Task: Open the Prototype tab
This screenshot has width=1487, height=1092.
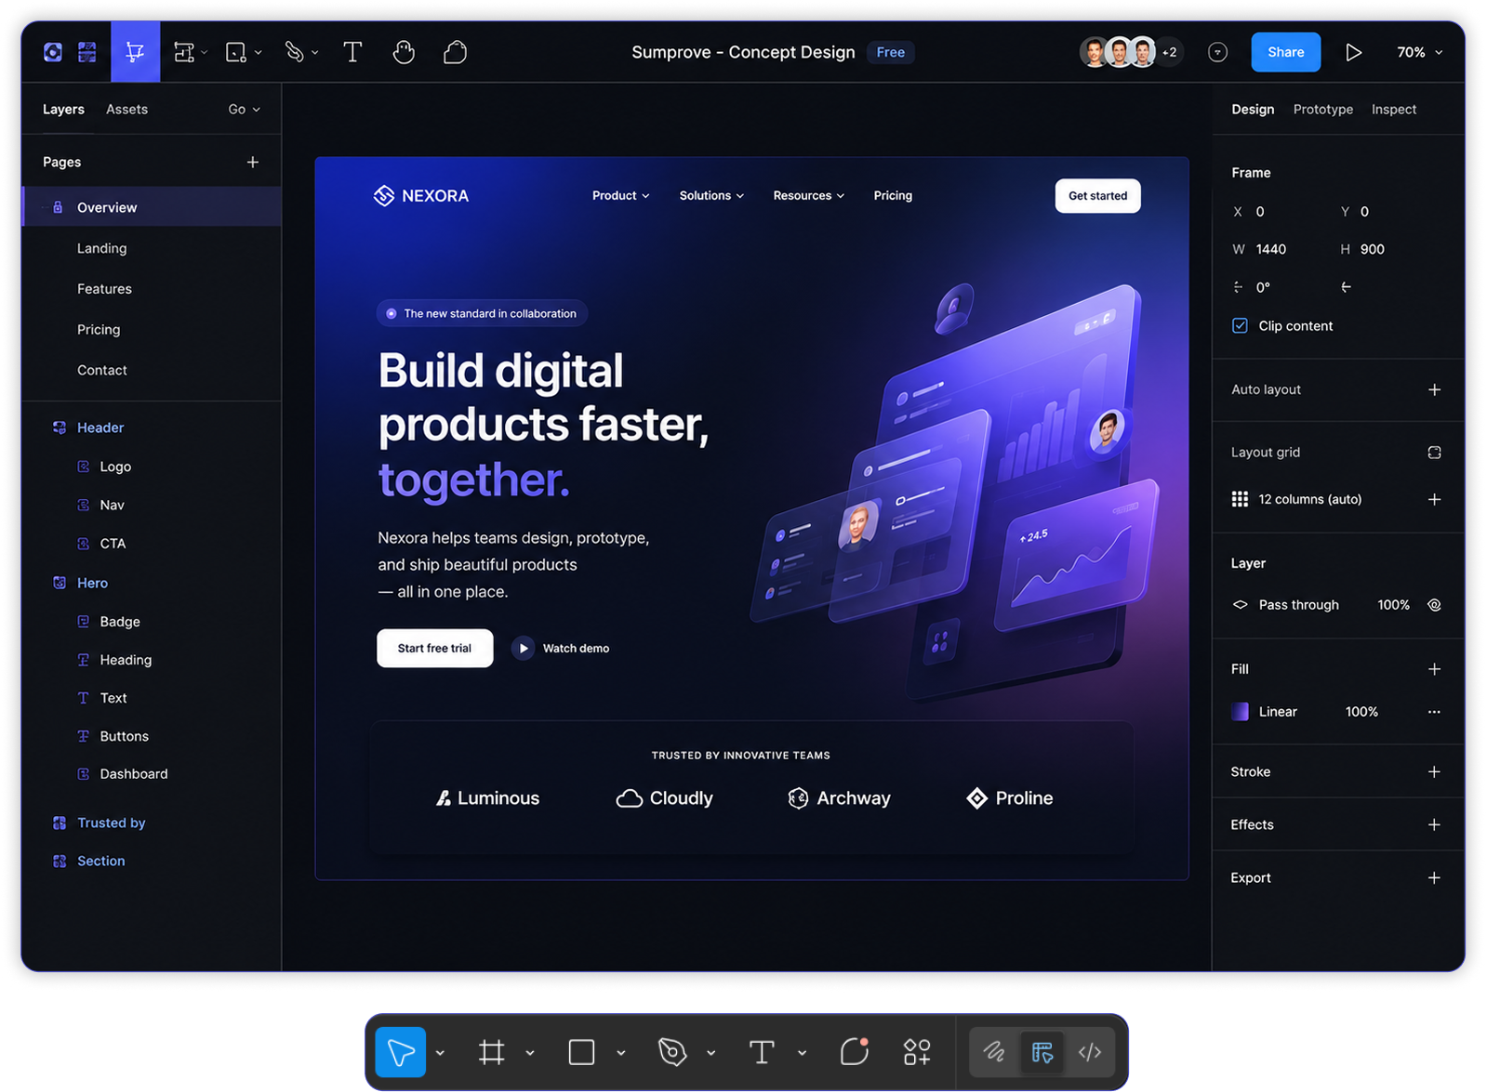Action: tap(1322, 109)
